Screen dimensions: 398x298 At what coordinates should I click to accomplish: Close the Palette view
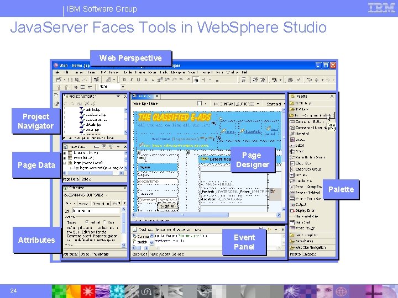(x=332, y=97)
